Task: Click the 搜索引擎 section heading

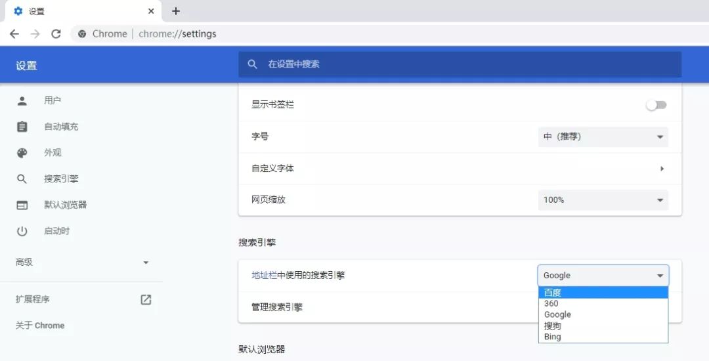Action: 257,243
